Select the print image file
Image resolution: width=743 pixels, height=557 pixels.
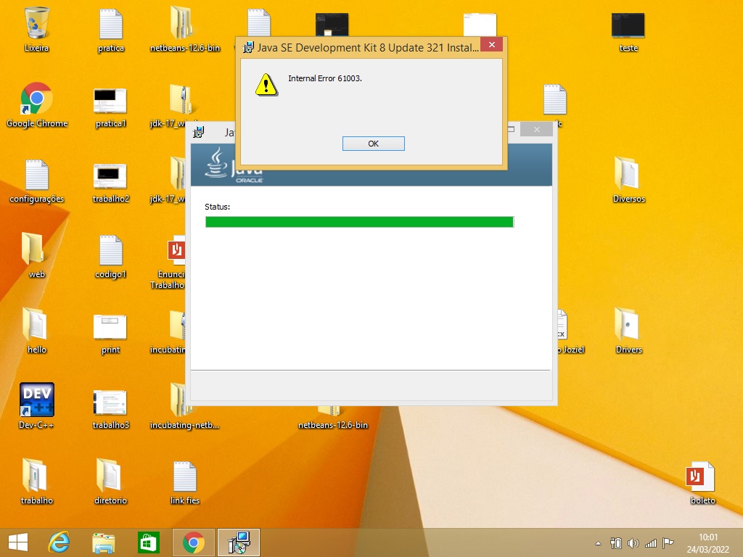[x=110, y=334]
